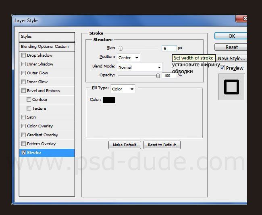
Task: Tick the Outer Glow checkbox
Action: coord(23,73)
